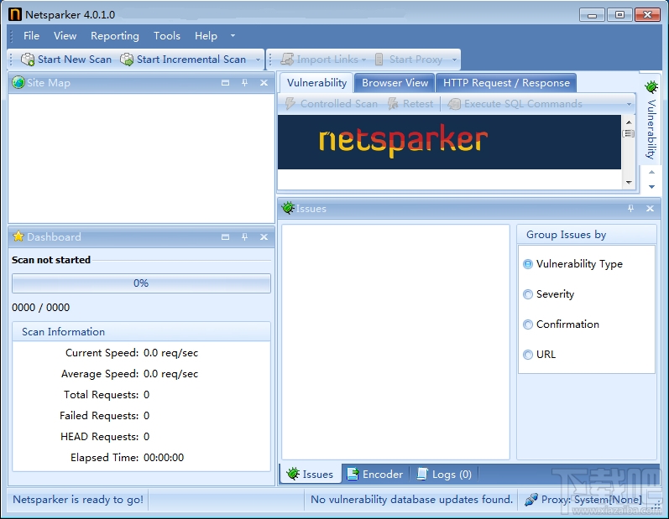Expand the Import Links dropdown arrow
The width and height of the screenshot is (669, 519).
364,60
